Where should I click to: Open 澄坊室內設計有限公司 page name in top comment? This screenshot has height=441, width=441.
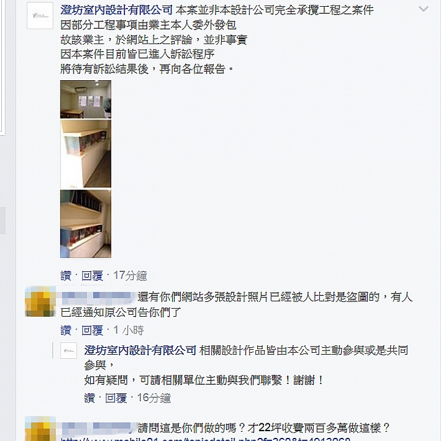click(116, 10)
